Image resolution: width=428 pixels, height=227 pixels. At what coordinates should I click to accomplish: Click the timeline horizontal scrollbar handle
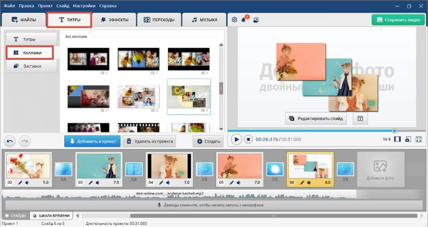[x=274, y=216]
